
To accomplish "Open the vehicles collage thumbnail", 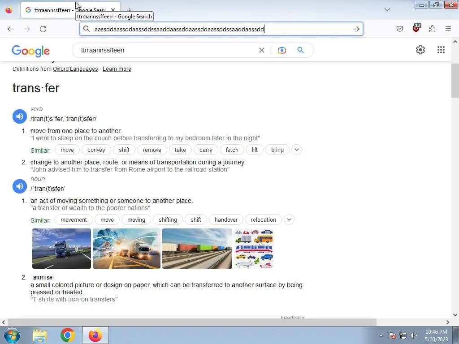I will point(254,249).
